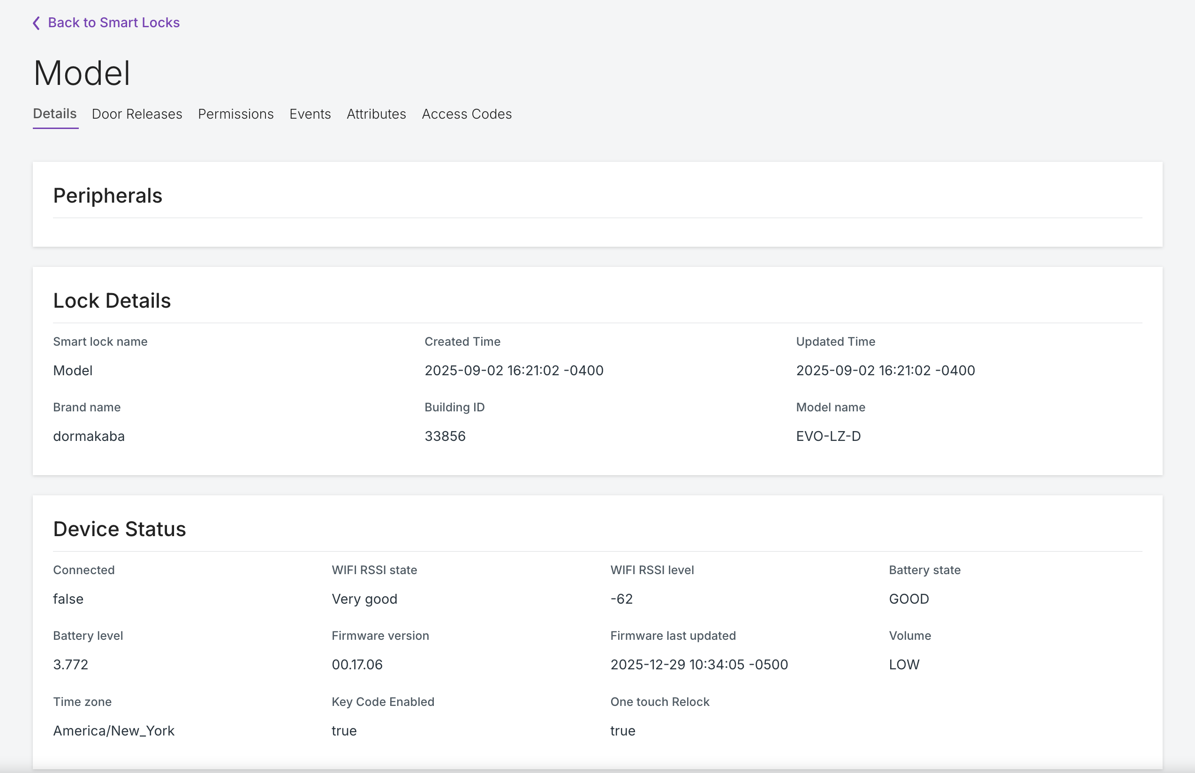1195x773 pixels.
Task: Click the Lock Details heading
Action: click(x=112, y=301)
